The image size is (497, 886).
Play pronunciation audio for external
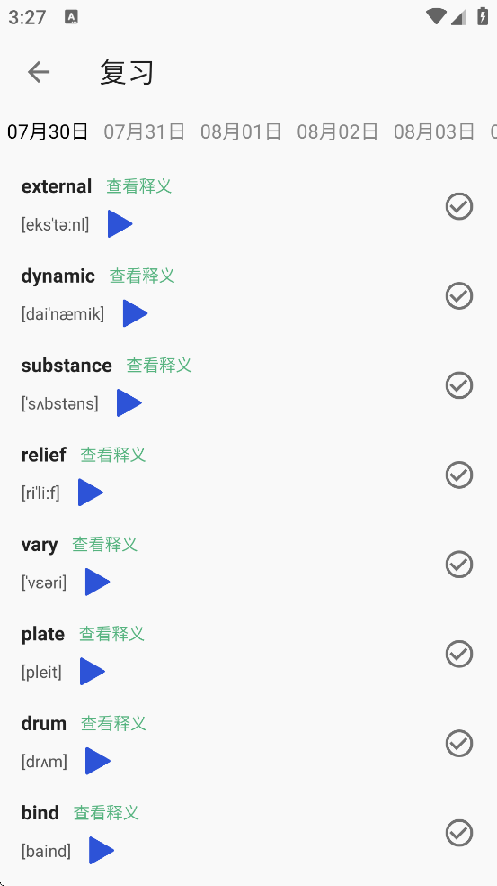click(x=120, y=224)
